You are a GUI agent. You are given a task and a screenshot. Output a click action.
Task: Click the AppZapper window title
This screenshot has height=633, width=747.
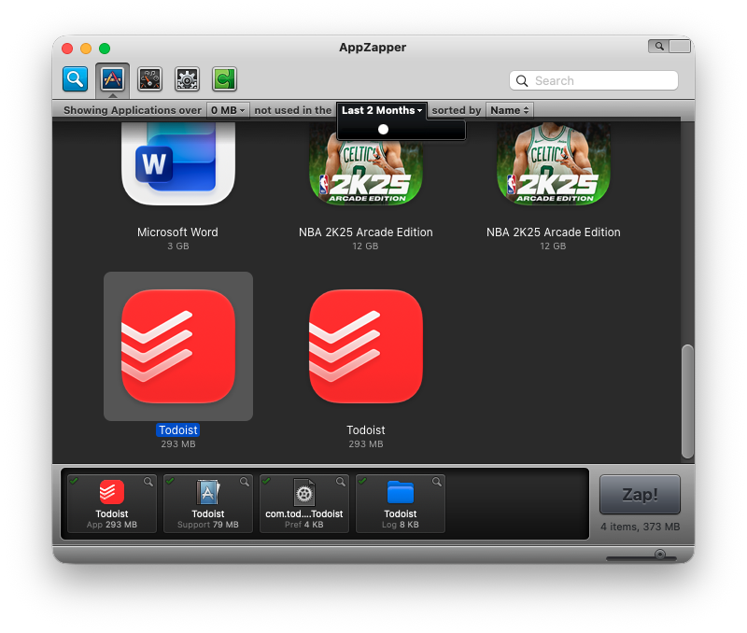point(373,48)
